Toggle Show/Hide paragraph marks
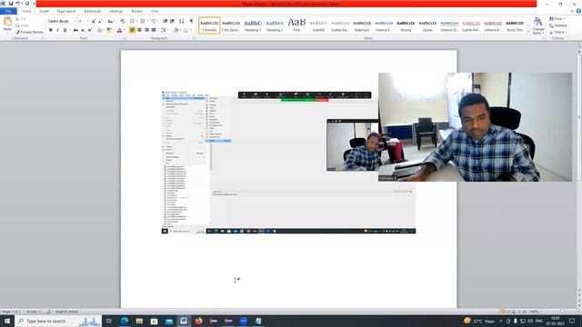 192,21
